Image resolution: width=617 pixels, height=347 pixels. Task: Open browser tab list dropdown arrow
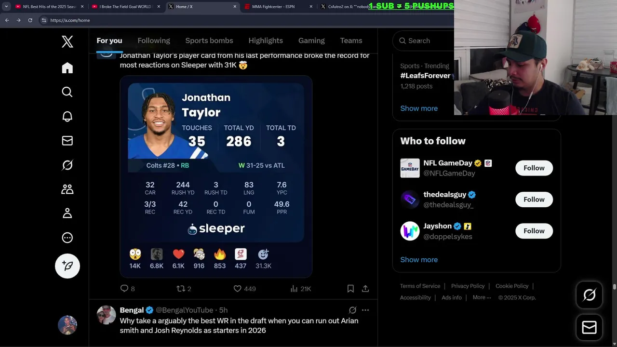6,7
